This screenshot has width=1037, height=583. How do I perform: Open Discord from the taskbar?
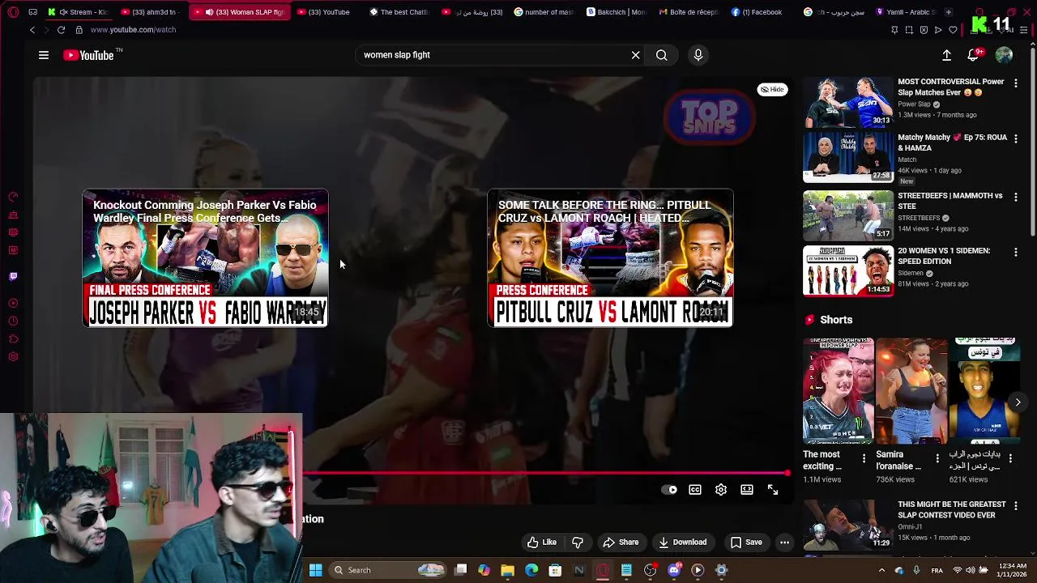tap(674, 570)
